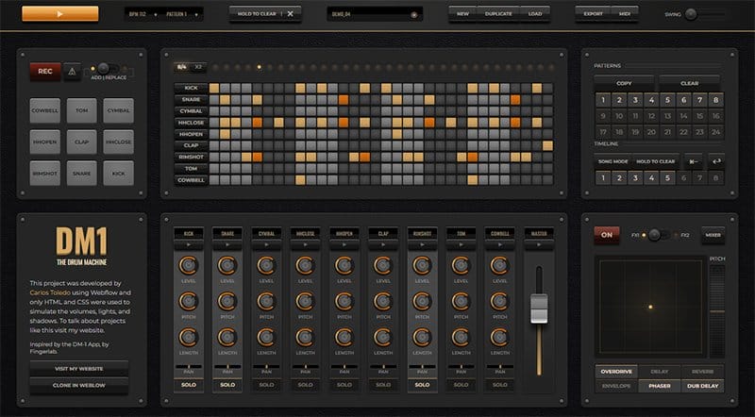Click the Clap Pitch knob
This screenshot has width=755, height=417.
[x=383, y=302]
